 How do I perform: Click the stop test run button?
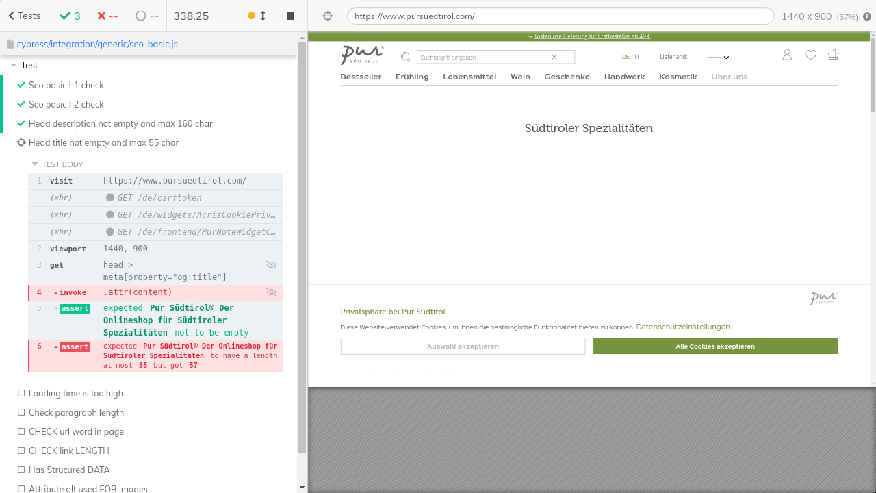click(290, 16)
